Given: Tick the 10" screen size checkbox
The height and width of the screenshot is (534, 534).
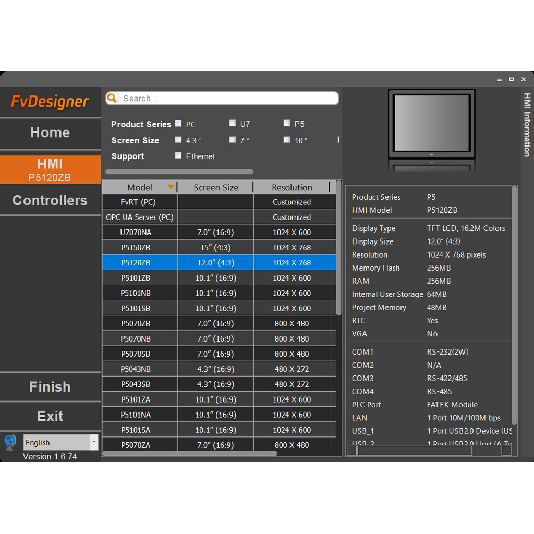Looking at the screenshot, I should (x=287, y=140).
